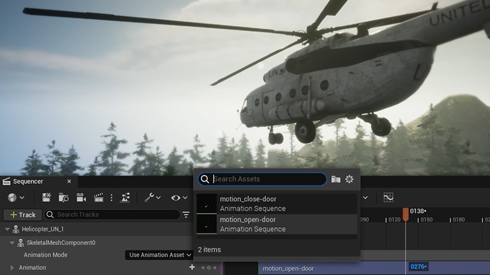The height and width of the screenshot is (275, 490).
Task: Click the + Track button
Action: (x=22, y=215)
